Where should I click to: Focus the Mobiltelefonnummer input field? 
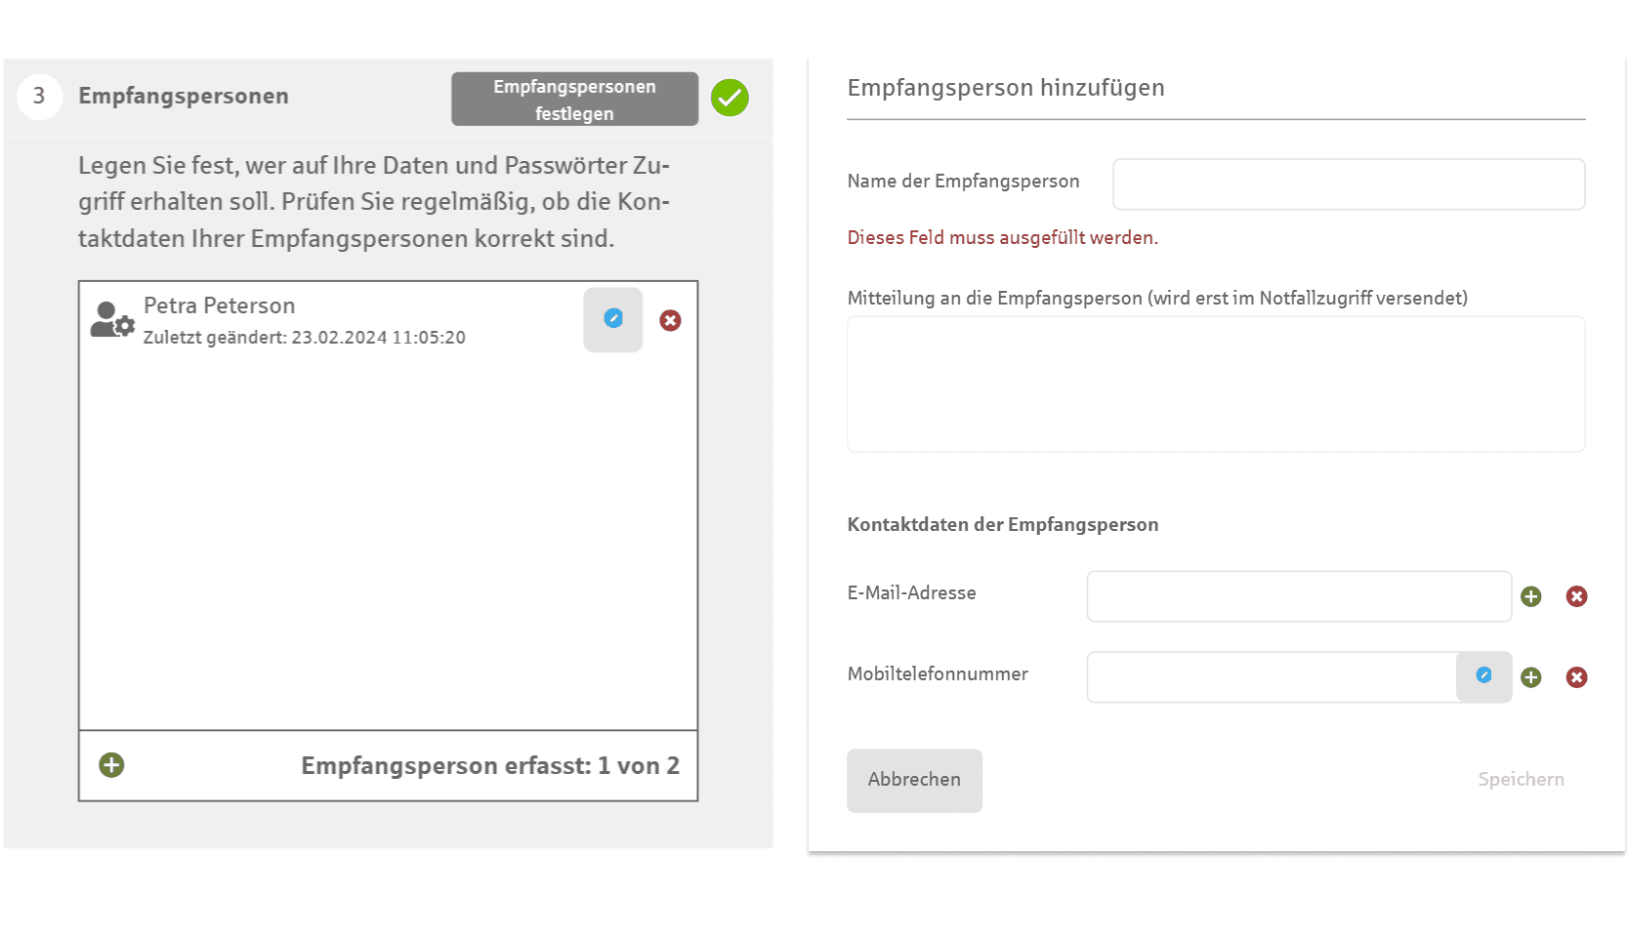(1272, 677)
